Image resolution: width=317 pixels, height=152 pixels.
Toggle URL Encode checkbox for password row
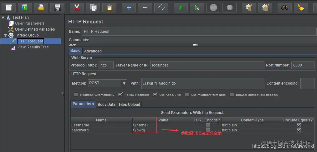[x=208, y=130]
